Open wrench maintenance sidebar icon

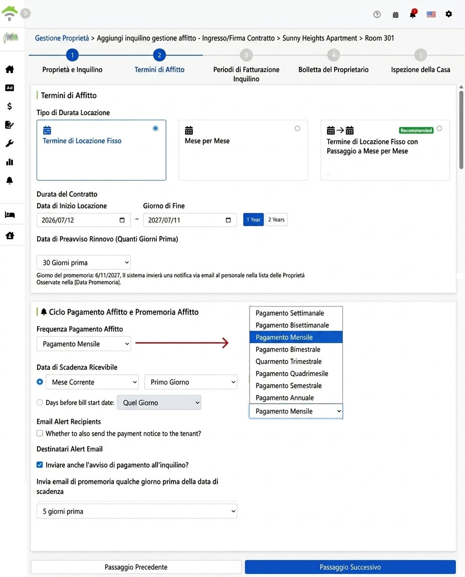coord(10,144)
